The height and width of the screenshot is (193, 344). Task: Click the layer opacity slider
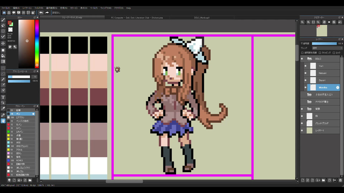(x=324, y=44)
